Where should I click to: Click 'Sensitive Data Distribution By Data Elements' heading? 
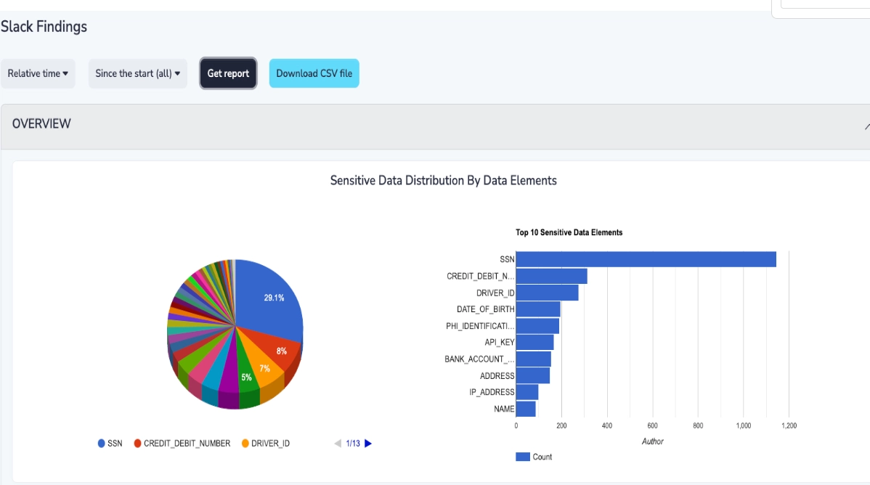[x=443, y=181]
